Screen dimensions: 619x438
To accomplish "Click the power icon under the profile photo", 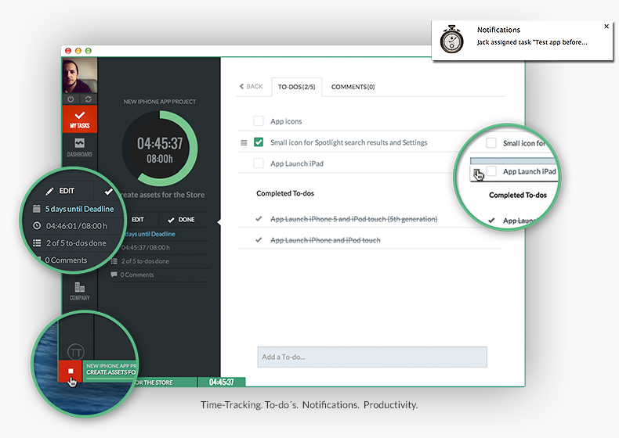I will [x=71, y=99].
